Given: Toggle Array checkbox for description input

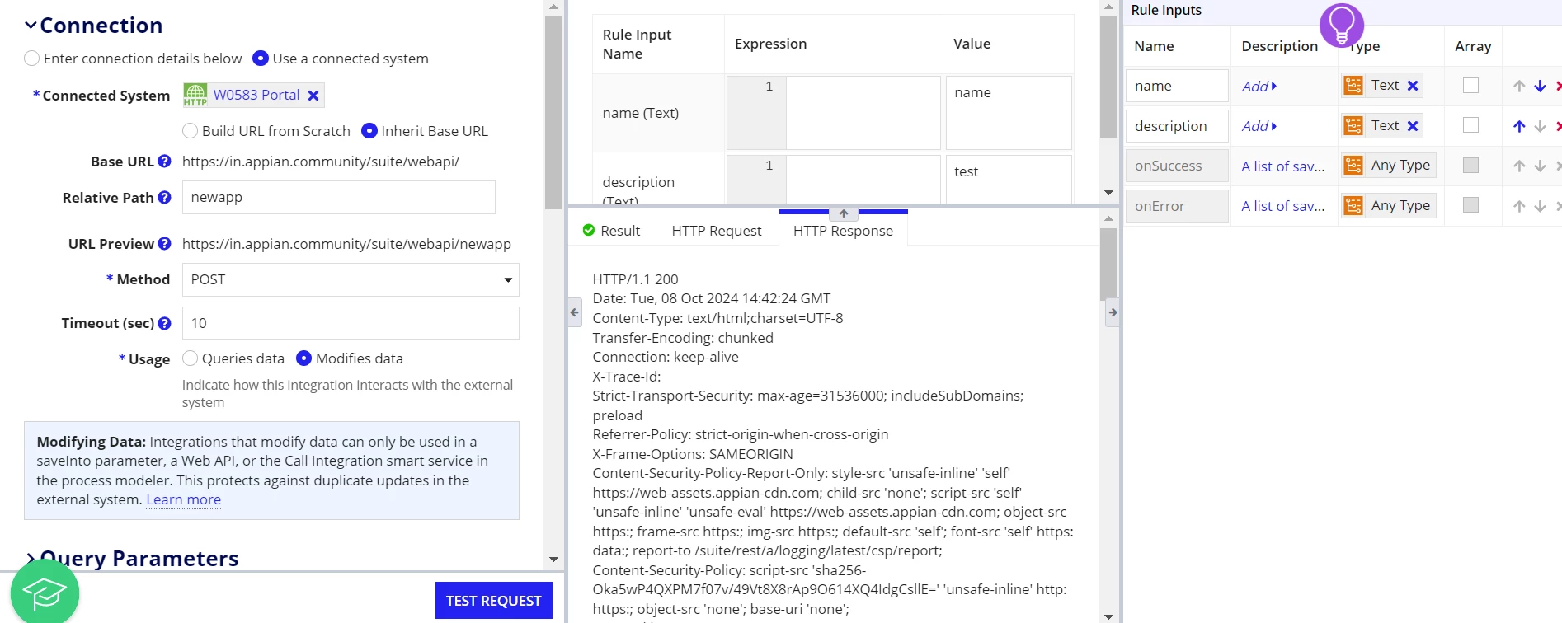Looking at the screenshot, I should click(x=1470, y=125).
